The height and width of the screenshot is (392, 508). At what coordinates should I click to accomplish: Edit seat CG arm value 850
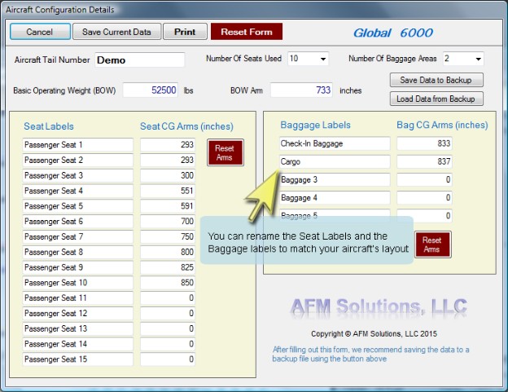[x=168, y=283]
